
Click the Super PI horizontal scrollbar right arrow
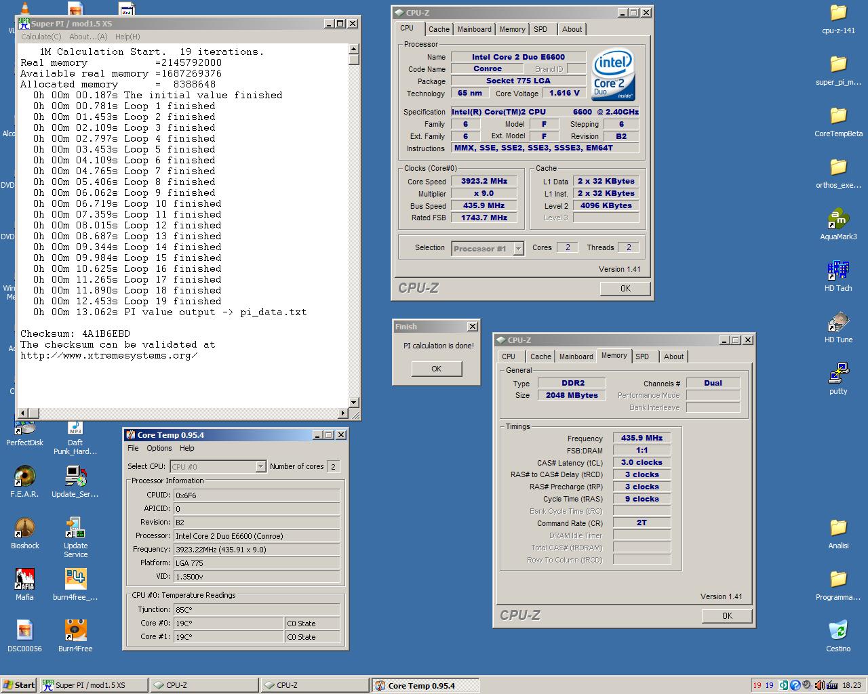click(x=342, y=413)
